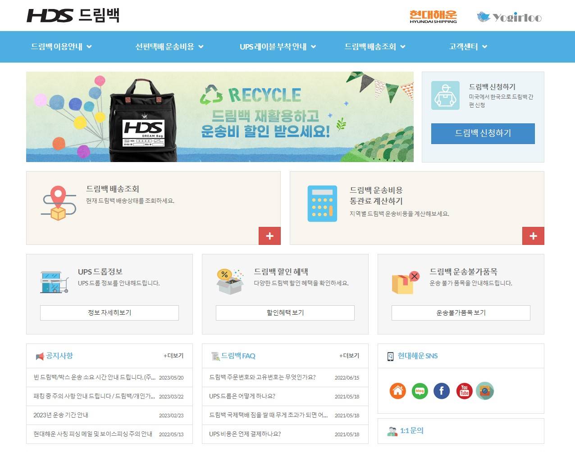Click the 할인혜택 보기 button
The width and height of the screenshot is (575, 452).
click(285, 313)
